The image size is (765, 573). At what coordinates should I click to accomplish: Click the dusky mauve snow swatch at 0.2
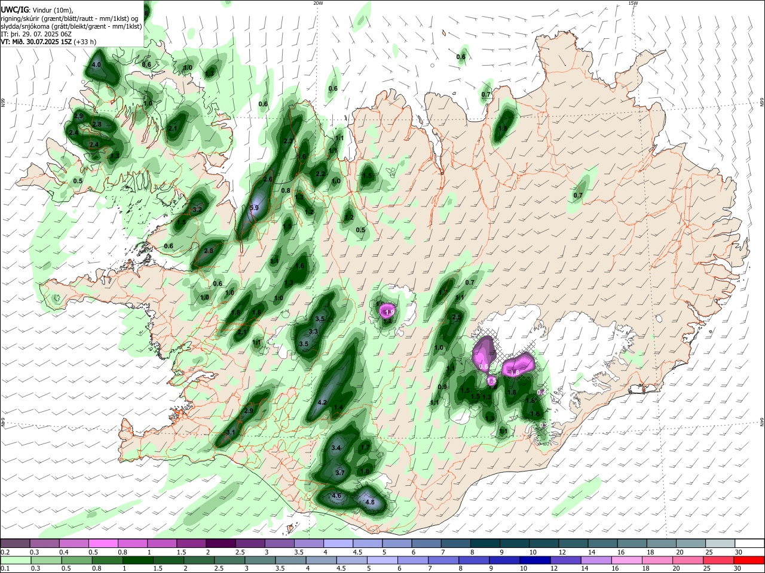(15, 543)
